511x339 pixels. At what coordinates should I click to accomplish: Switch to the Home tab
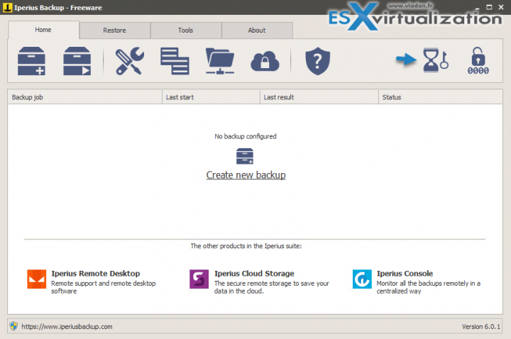tap(43, 30)
